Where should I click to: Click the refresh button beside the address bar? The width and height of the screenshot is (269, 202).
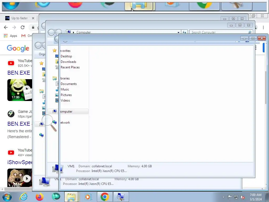(184, 32)
